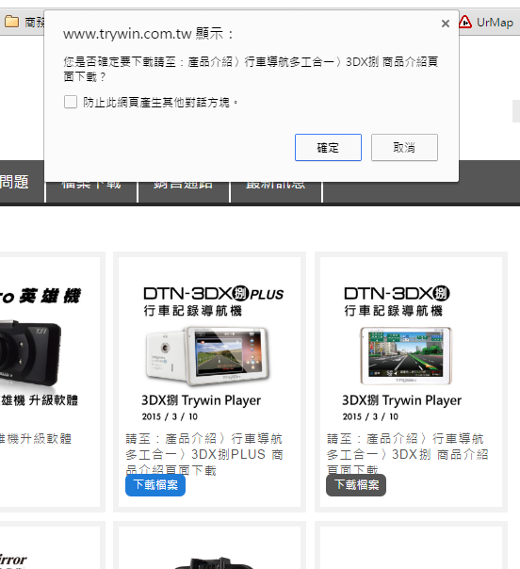Click the www.trywin.com.tw 顯示 dialog title

coord(148,34)
